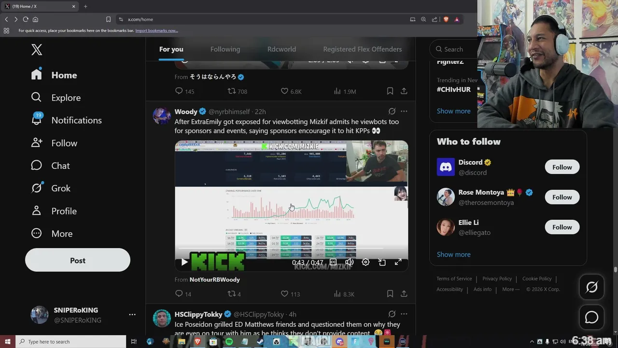618x348 pixels.
Task: Click Show more under Who to follow
Action: pos(453,254)
